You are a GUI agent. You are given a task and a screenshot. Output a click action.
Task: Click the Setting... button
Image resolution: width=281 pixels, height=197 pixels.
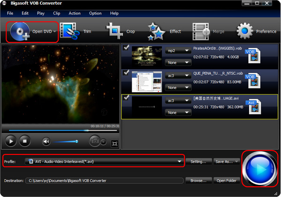(199, 161)
